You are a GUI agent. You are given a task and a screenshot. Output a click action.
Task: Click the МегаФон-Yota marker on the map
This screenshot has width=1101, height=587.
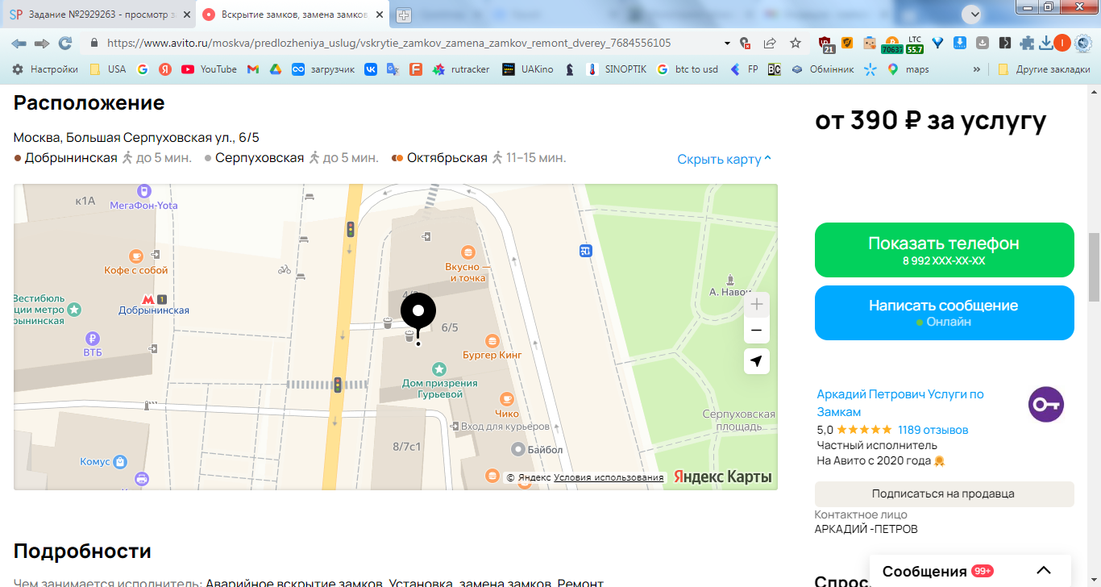pos(143,191)
